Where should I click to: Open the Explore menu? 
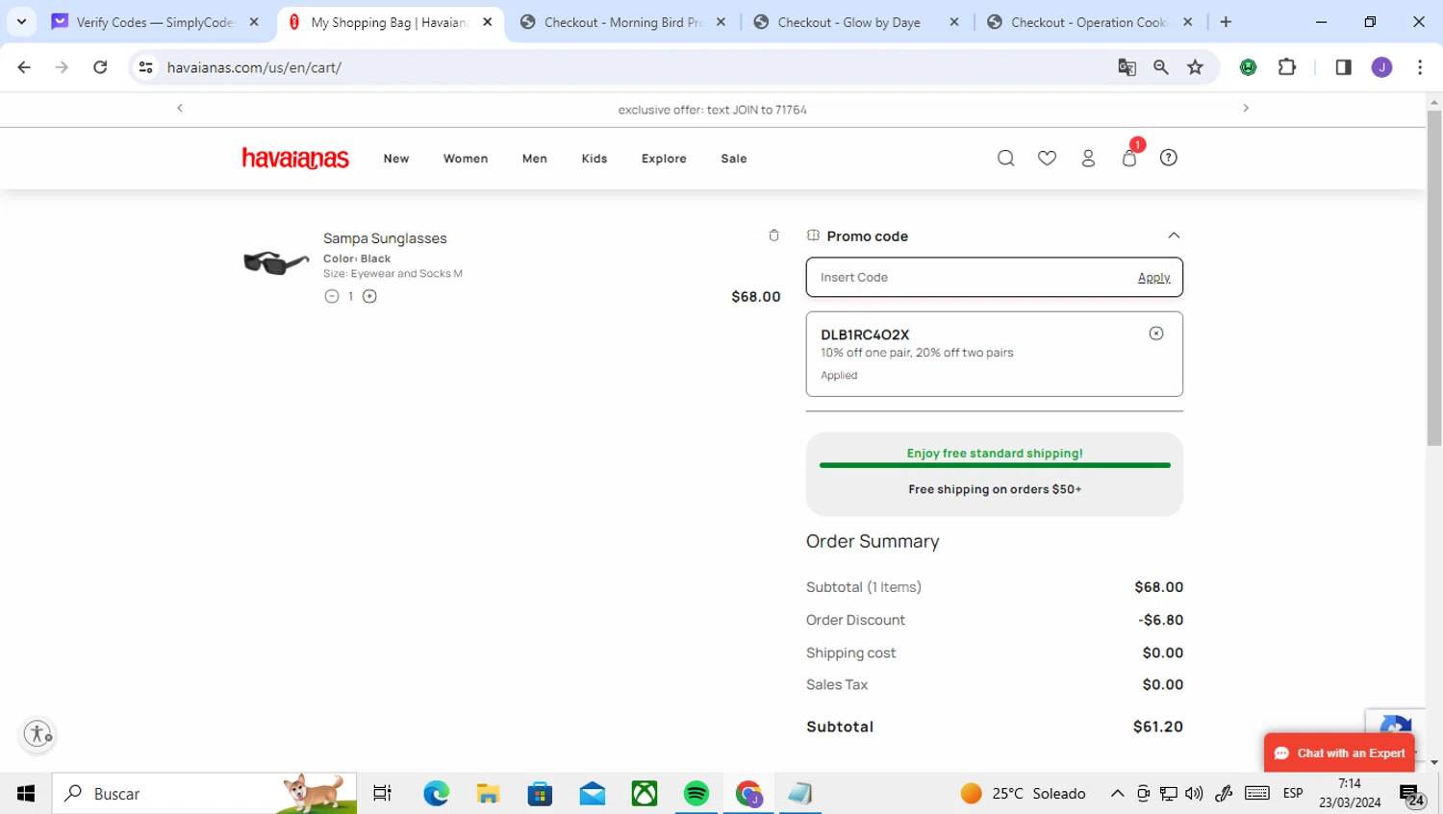(664, 159)
